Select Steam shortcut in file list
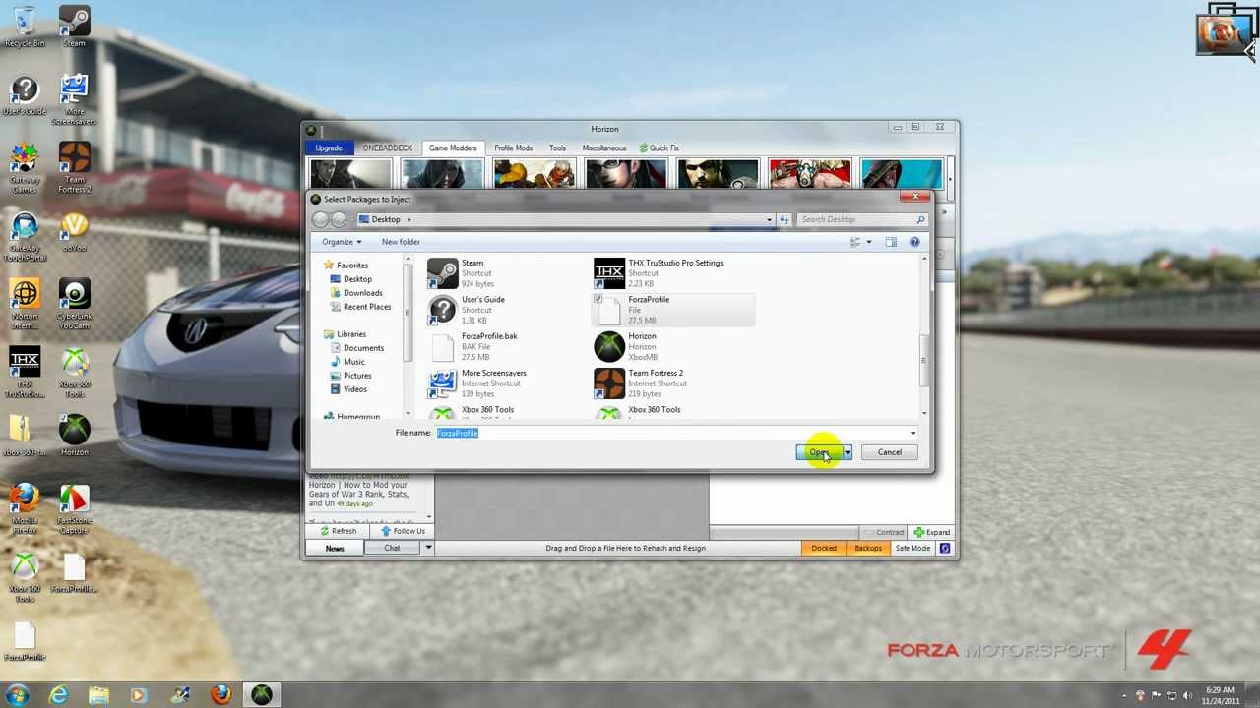The image size is (1260, 708). point(507,273)
